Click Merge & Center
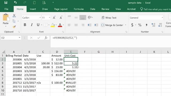This screenshot has height=96, width=171. coord(112,25)
